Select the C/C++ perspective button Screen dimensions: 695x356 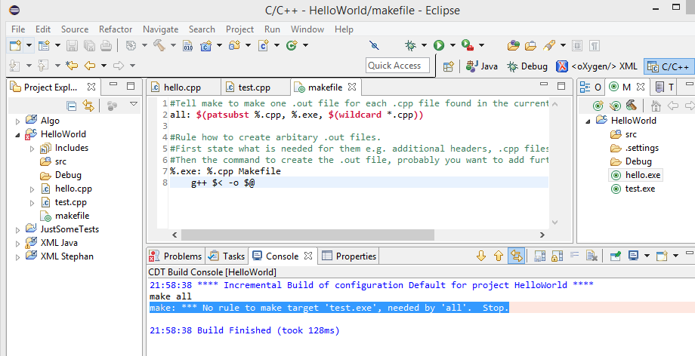point(669,66)
